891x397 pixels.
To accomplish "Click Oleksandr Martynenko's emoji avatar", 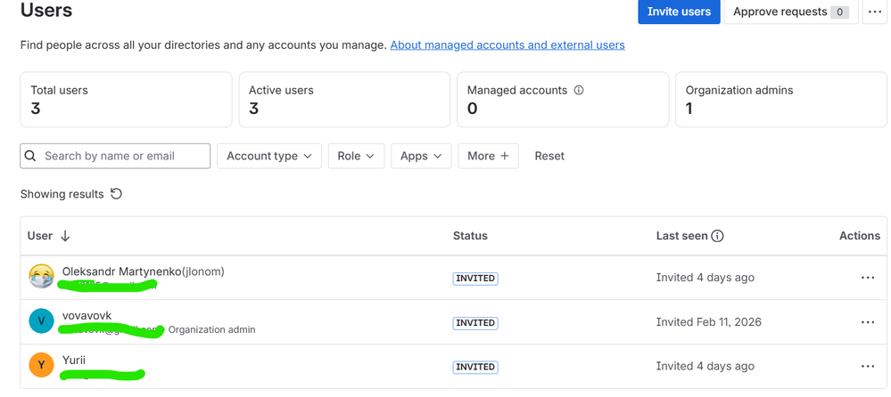I will pyautogui.click(x=42, y=276).
